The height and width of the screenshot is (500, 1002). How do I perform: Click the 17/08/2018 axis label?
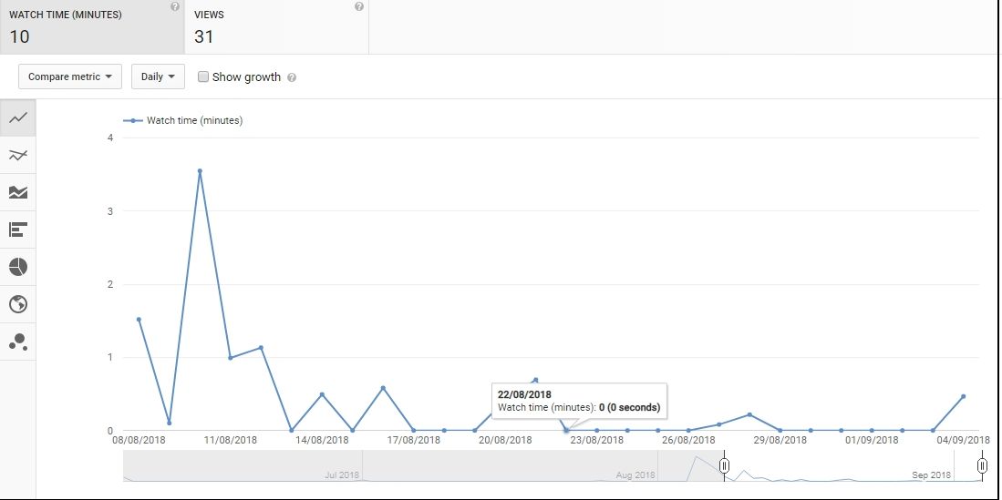[413, 440]
